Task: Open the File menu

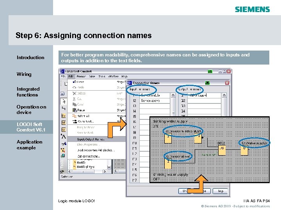Action: pos(63,77)
